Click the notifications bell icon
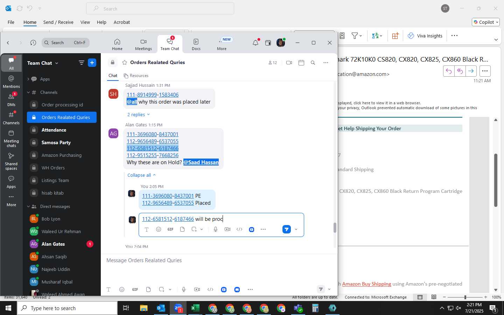504x315 pixels. click(x=255, y=43)
